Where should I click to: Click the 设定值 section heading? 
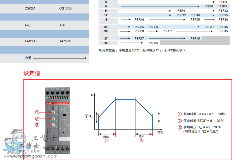click(32, 73)
